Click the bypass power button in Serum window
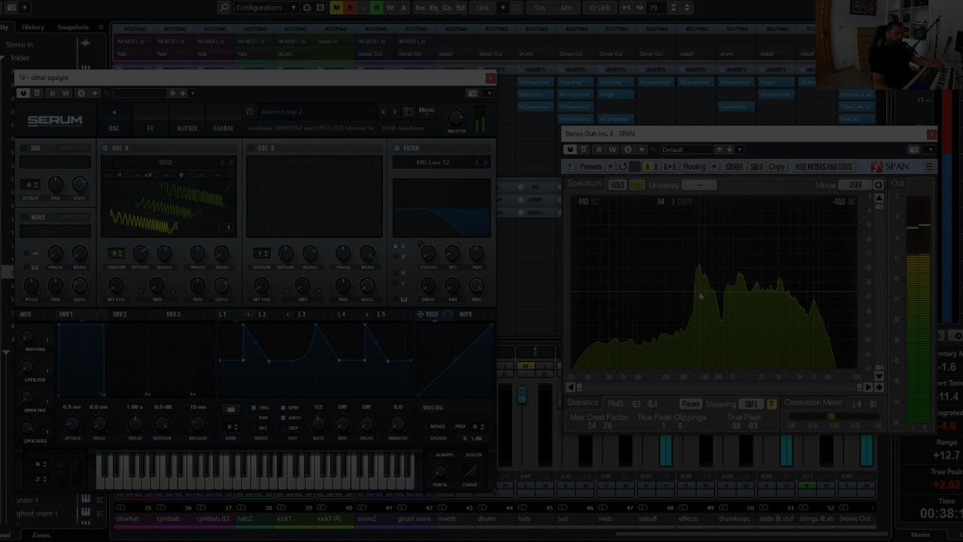The width and height of the screenshot is (963, 542). point(23,93)
